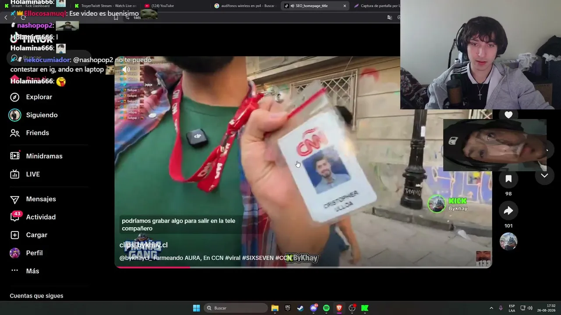Click the Siguiendo avatar icon
The height and width of the screenshot is (315, 561).
(15, 115)
